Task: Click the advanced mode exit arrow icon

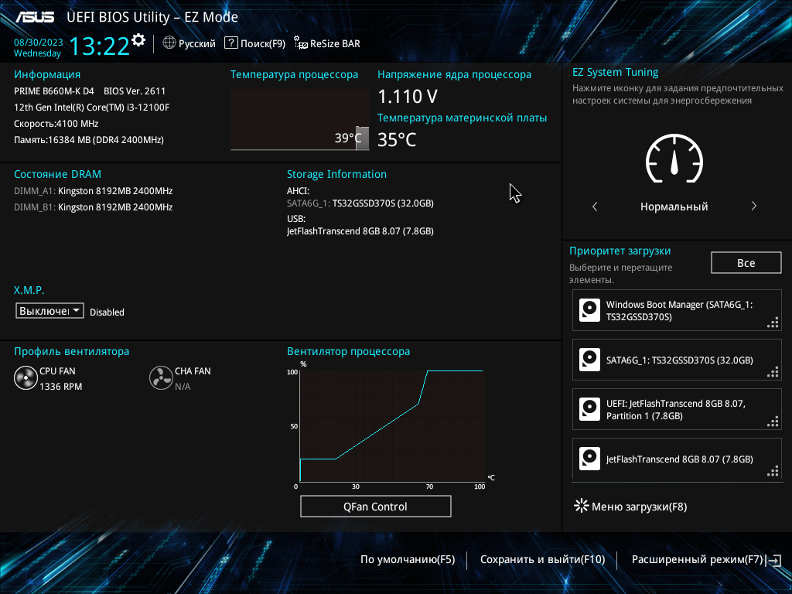Action: pos(773,560)
